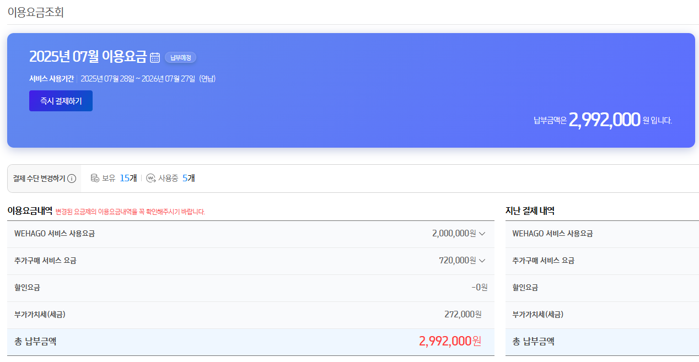This screenshot has height=362, width=699.
Task: Select the 15개 count next to 보유
Action: (x=128, y=178)
